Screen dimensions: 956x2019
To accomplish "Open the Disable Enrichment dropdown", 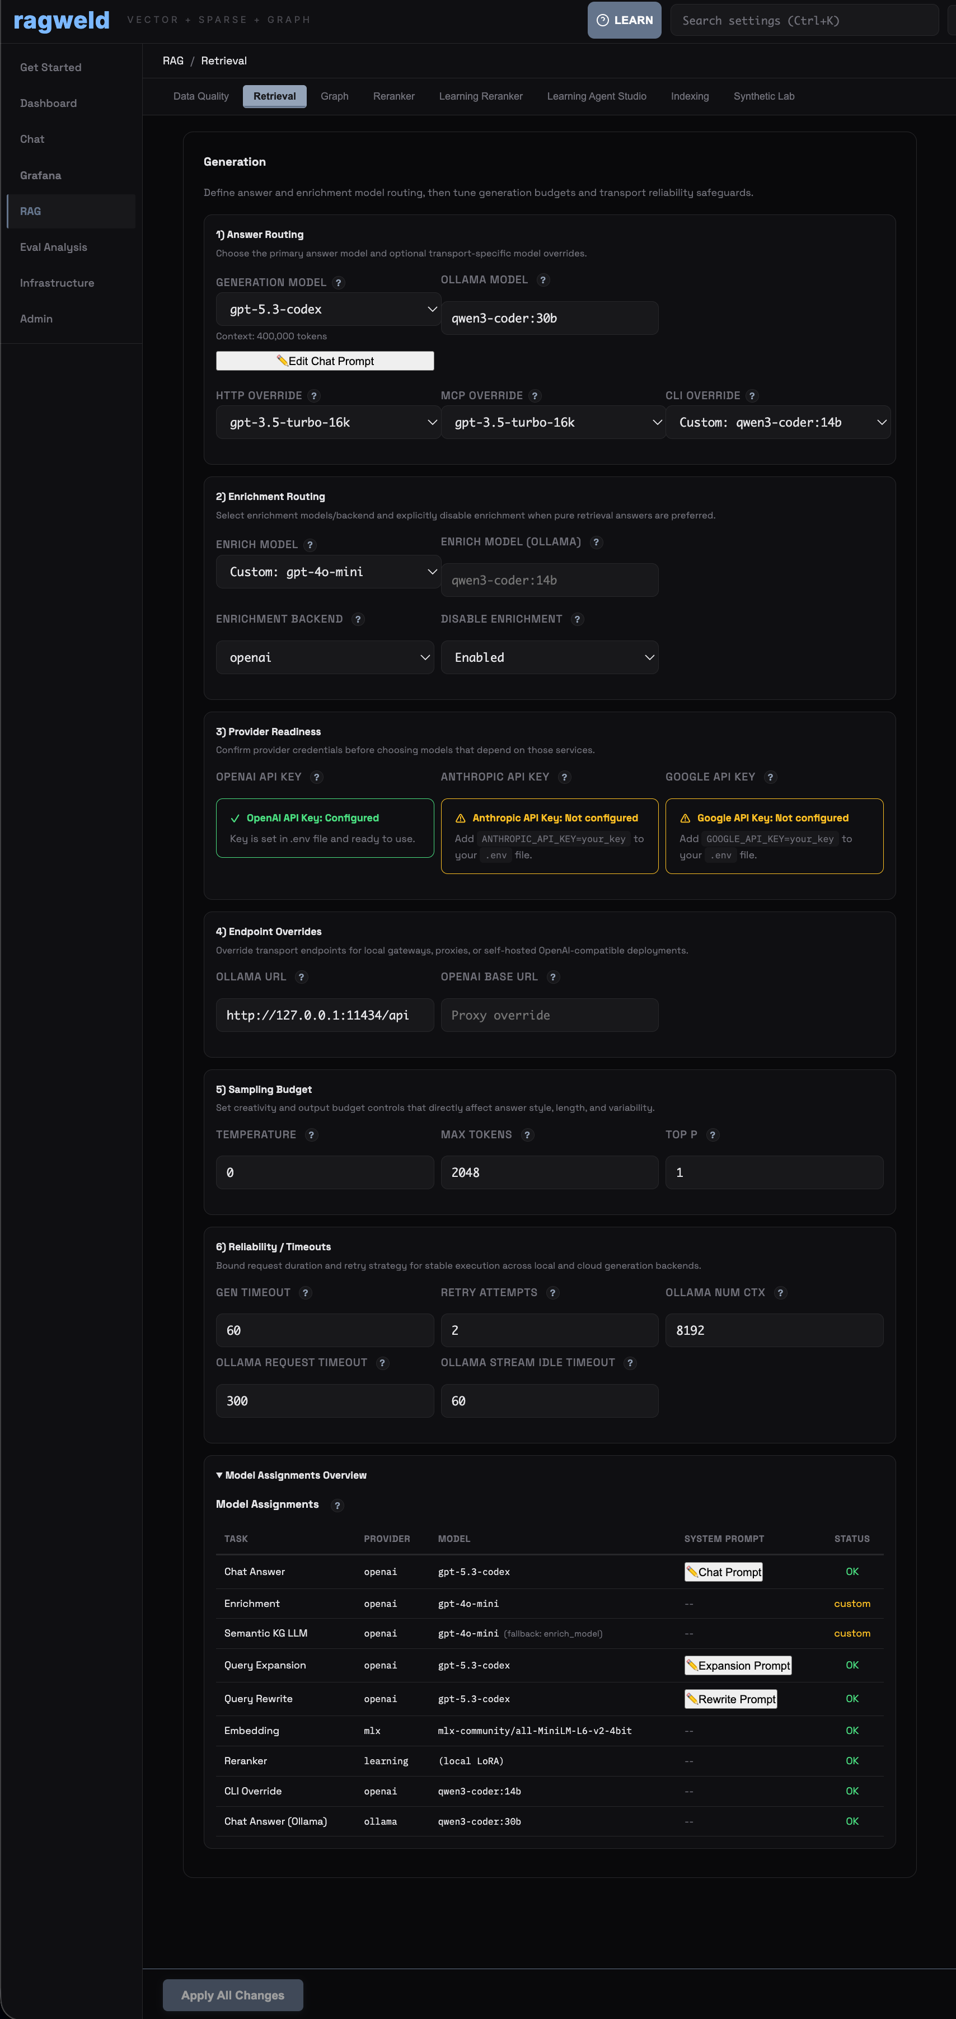I will click(x=549, y=657).
